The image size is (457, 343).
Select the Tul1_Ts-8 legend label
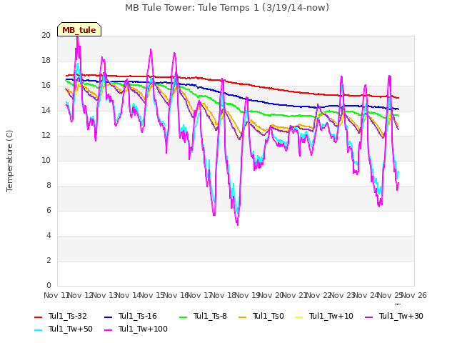[x=210, y=316]
